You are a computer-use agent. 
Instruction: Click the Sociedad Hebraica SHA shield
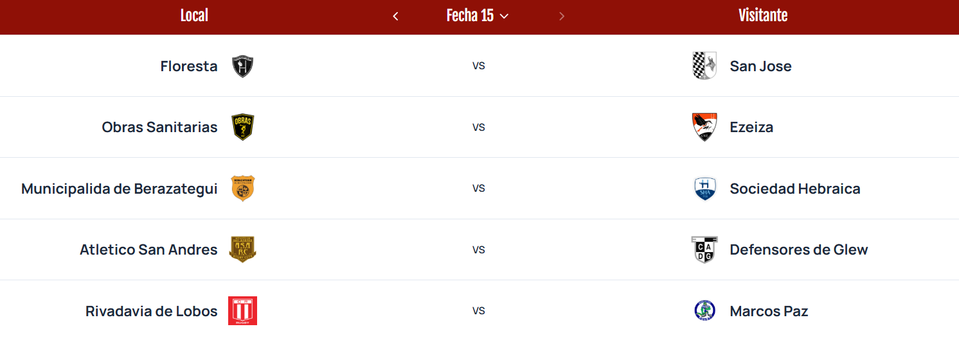(704, 189)
